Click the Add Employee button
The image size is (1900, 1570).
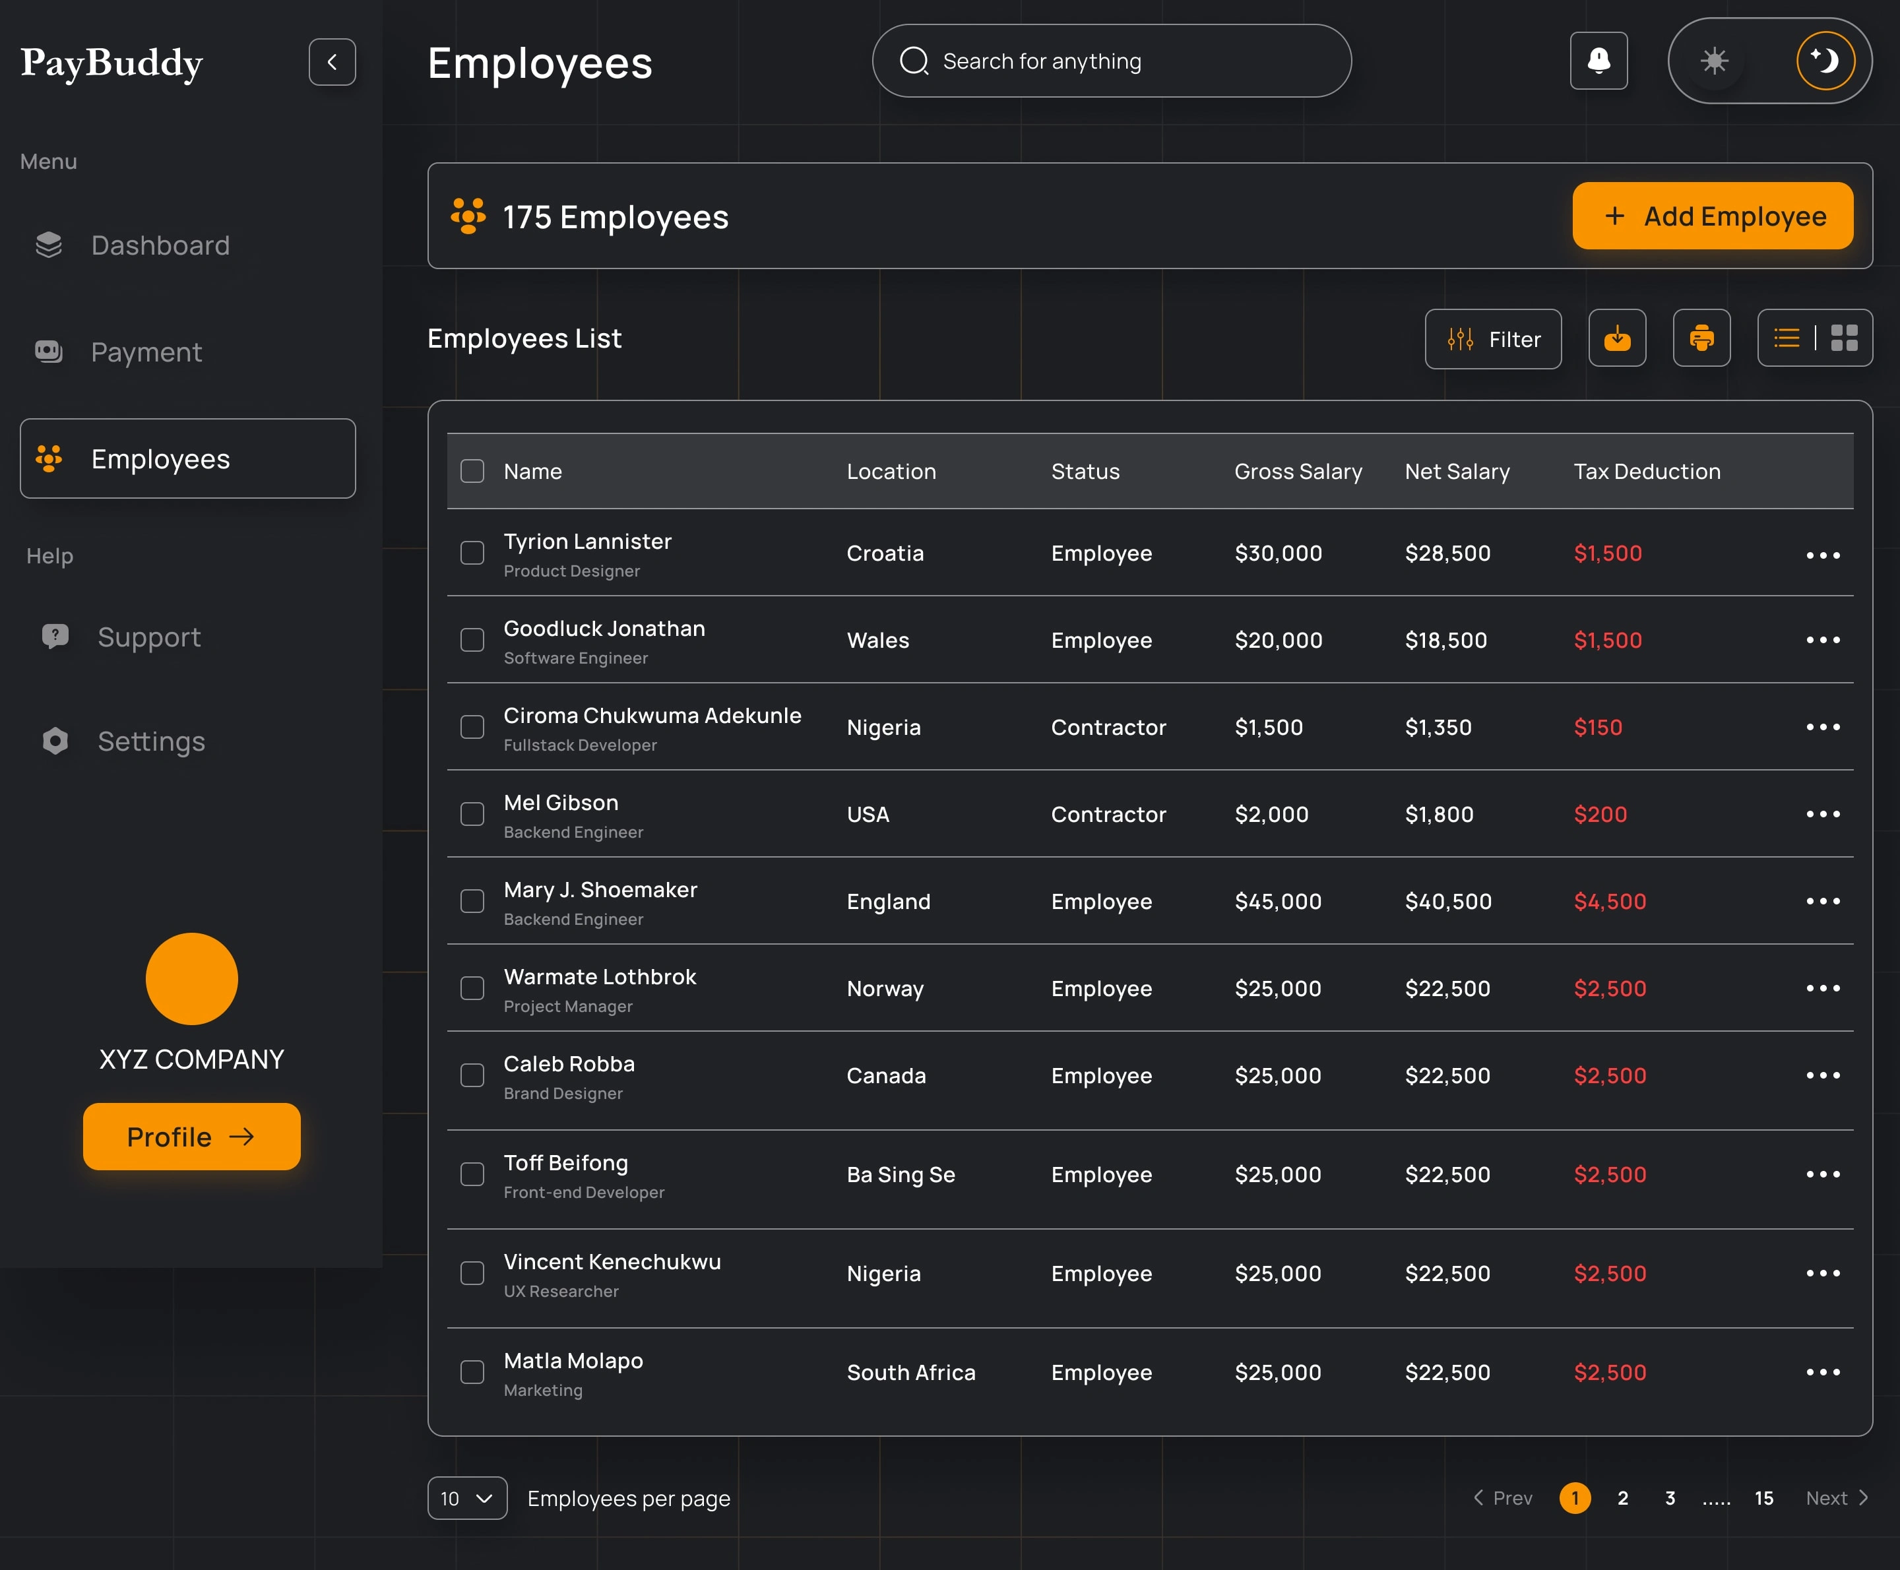[1712, 214]
